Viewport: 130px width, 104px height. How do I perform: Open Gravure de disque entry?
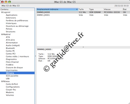click(x=14, y=67)
